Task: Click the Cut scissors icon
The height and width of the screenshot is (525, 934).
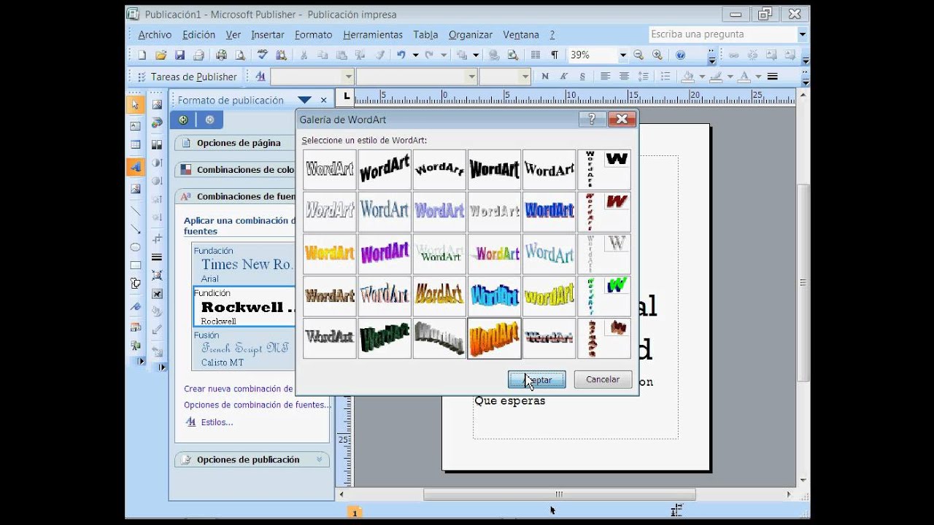Action: tap(304, 55)
